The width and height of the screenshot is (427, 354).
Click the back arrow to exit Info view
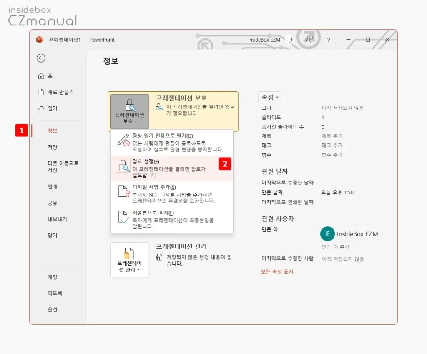pyautogui.click(x=40, y=58)
